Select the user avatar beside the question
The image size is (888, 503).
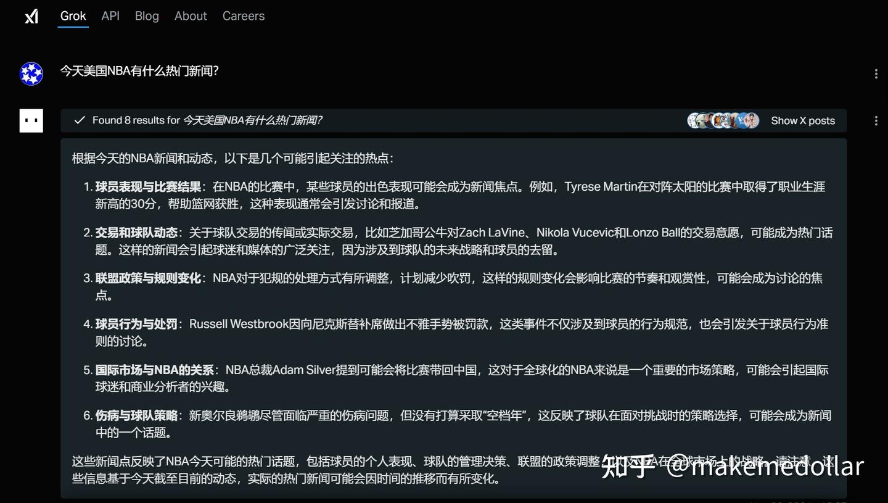point(31,73)
